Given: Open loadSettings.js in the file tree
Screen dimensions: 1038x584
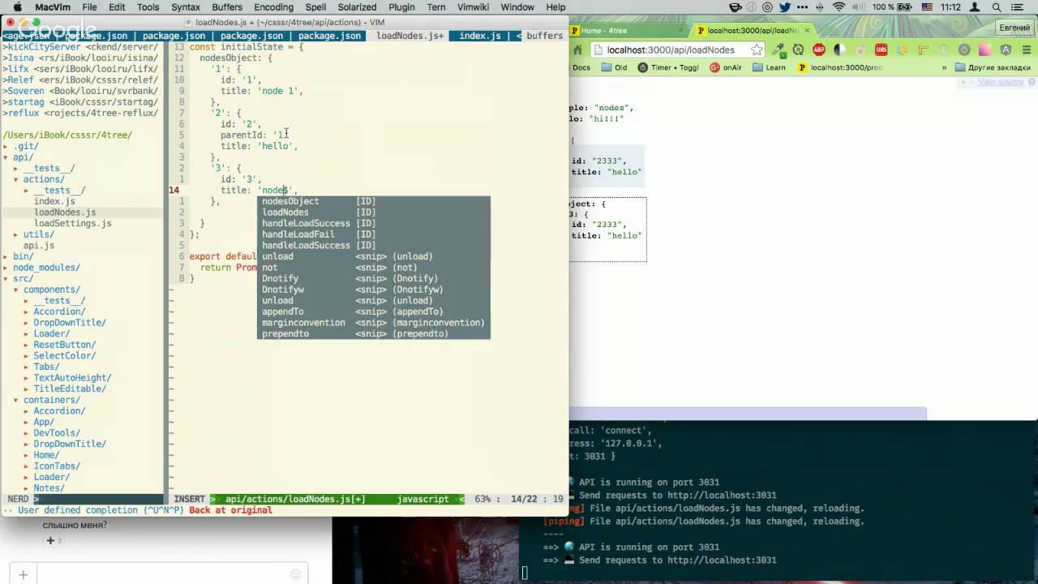Looking at the screenshot, I should pyautogui.click(x=73, y=223).
